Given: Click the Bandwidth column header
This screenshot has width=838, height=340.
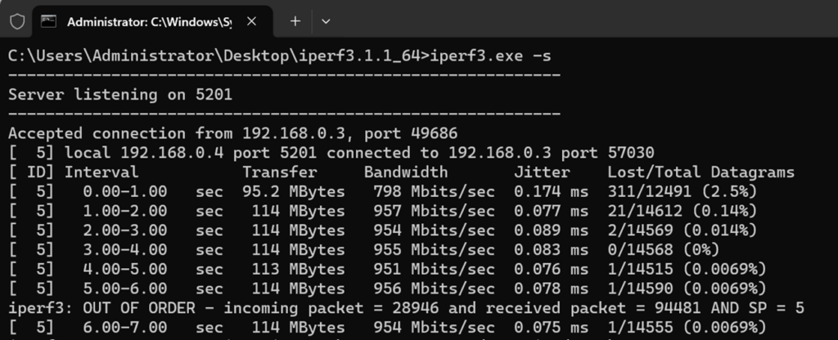Looking at the screenshot, I should pos(406,172).
